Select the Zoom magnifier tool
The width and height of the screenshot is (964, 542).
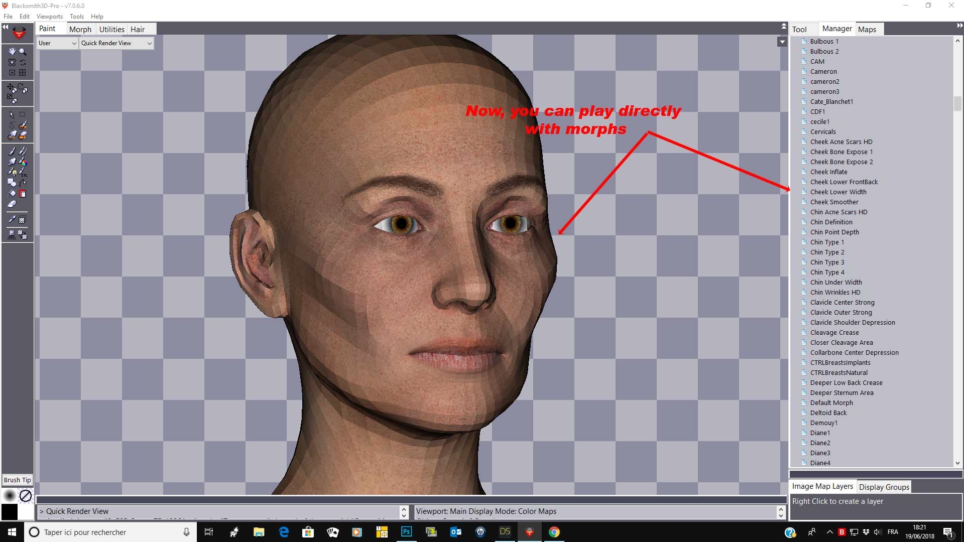(x=23, y=52)
